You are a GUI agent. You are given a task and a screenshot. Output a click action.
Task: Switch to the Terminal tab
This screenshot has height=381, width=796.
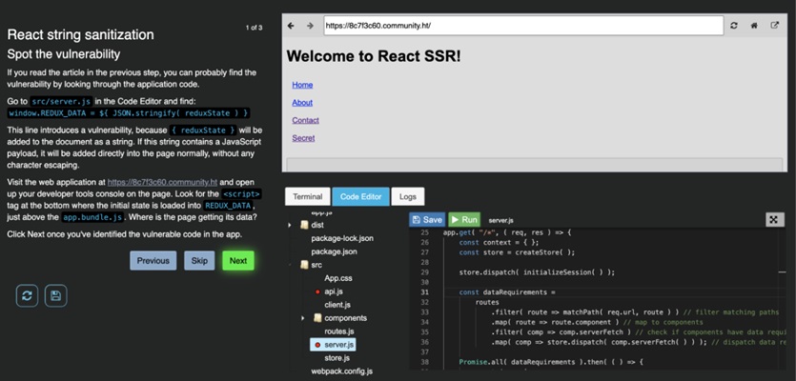(x=308, y=197)
